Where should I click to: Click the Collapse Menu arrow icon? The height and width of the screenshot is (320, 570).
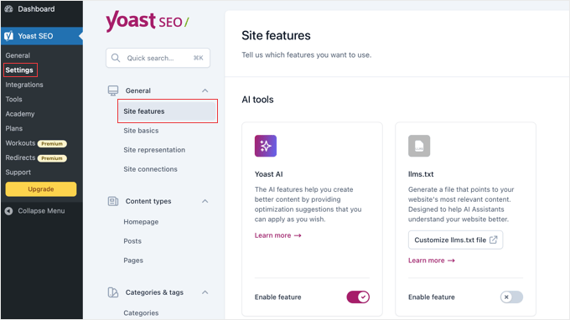(x=8, y=211)
